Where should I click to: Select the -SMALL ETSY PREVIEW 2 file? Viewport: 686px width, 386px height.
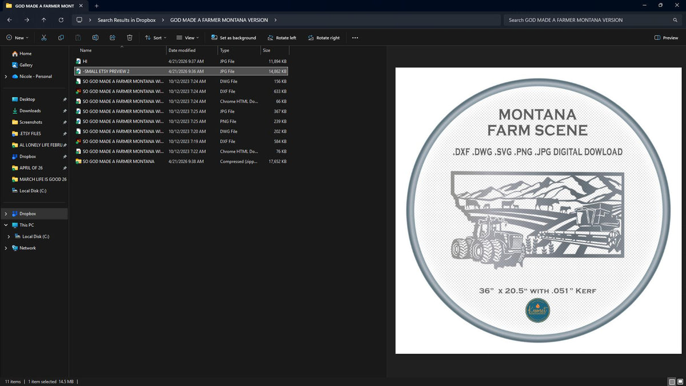tap(181, 71)
